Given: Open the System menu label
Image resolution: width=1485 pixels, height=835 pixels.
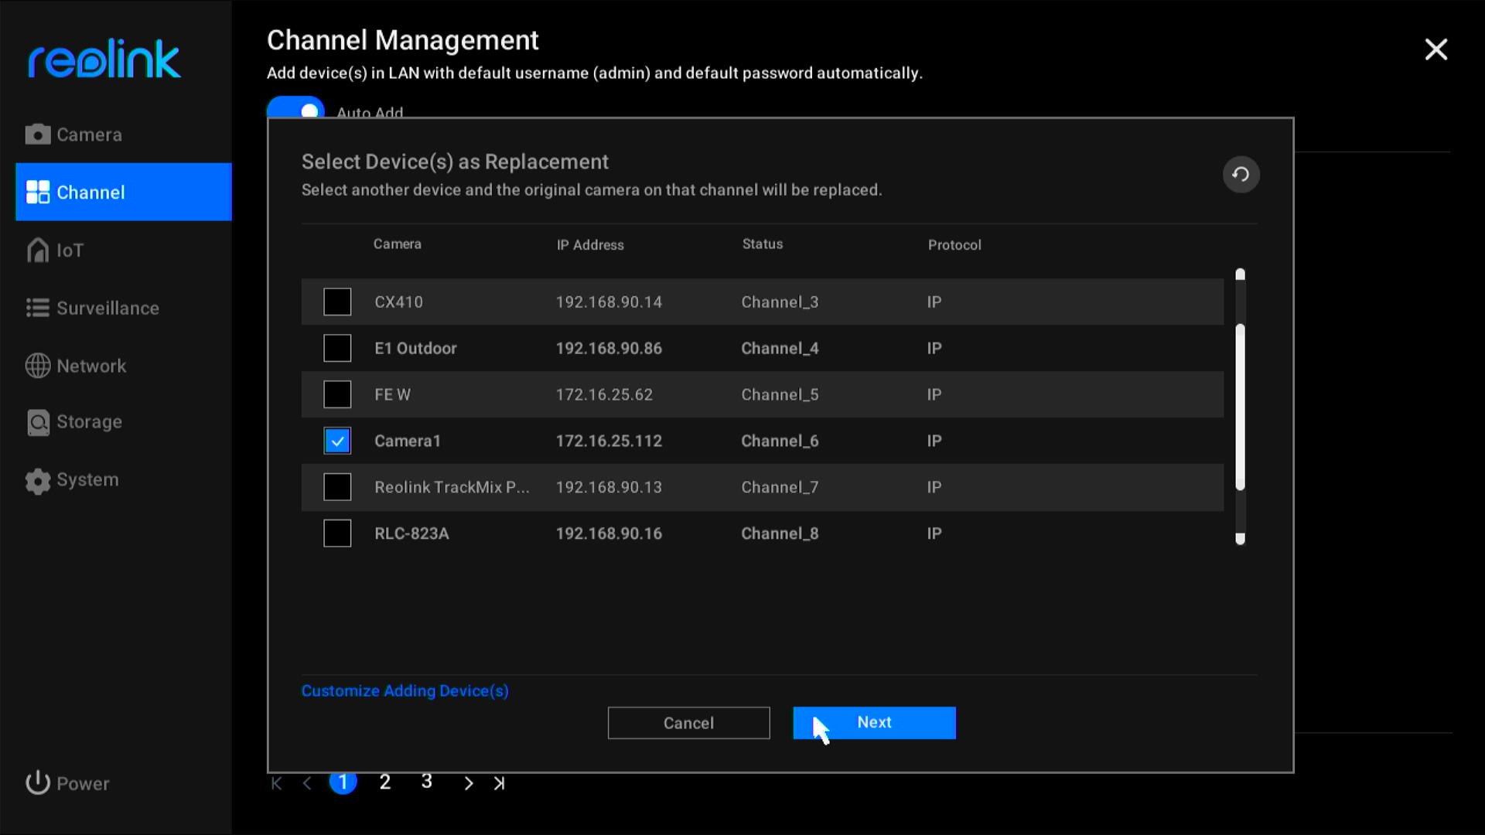Looking at the screenshot, I should pos(87,480).
